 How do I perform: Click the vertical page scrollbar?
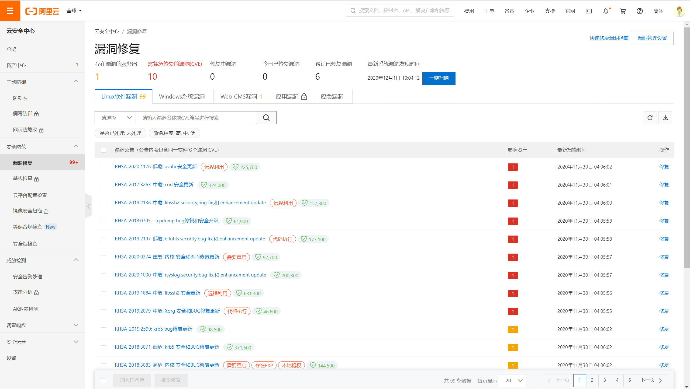pyautogui.click(x=687, y=148)
